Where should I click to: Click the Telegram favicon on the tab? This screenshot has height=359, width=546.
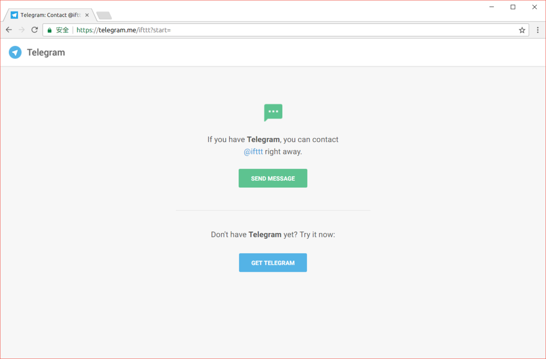tap(14, 15)
